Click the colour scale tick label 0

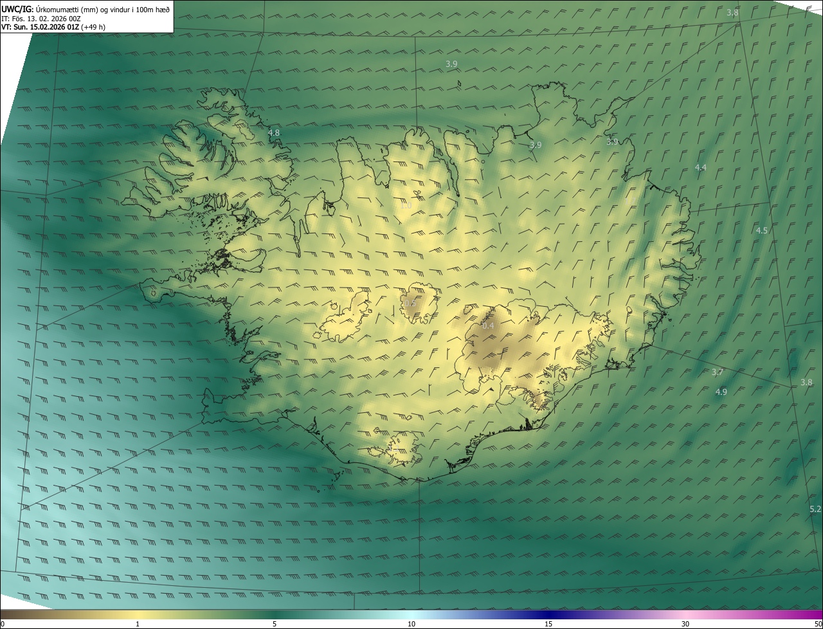(3, 624)
